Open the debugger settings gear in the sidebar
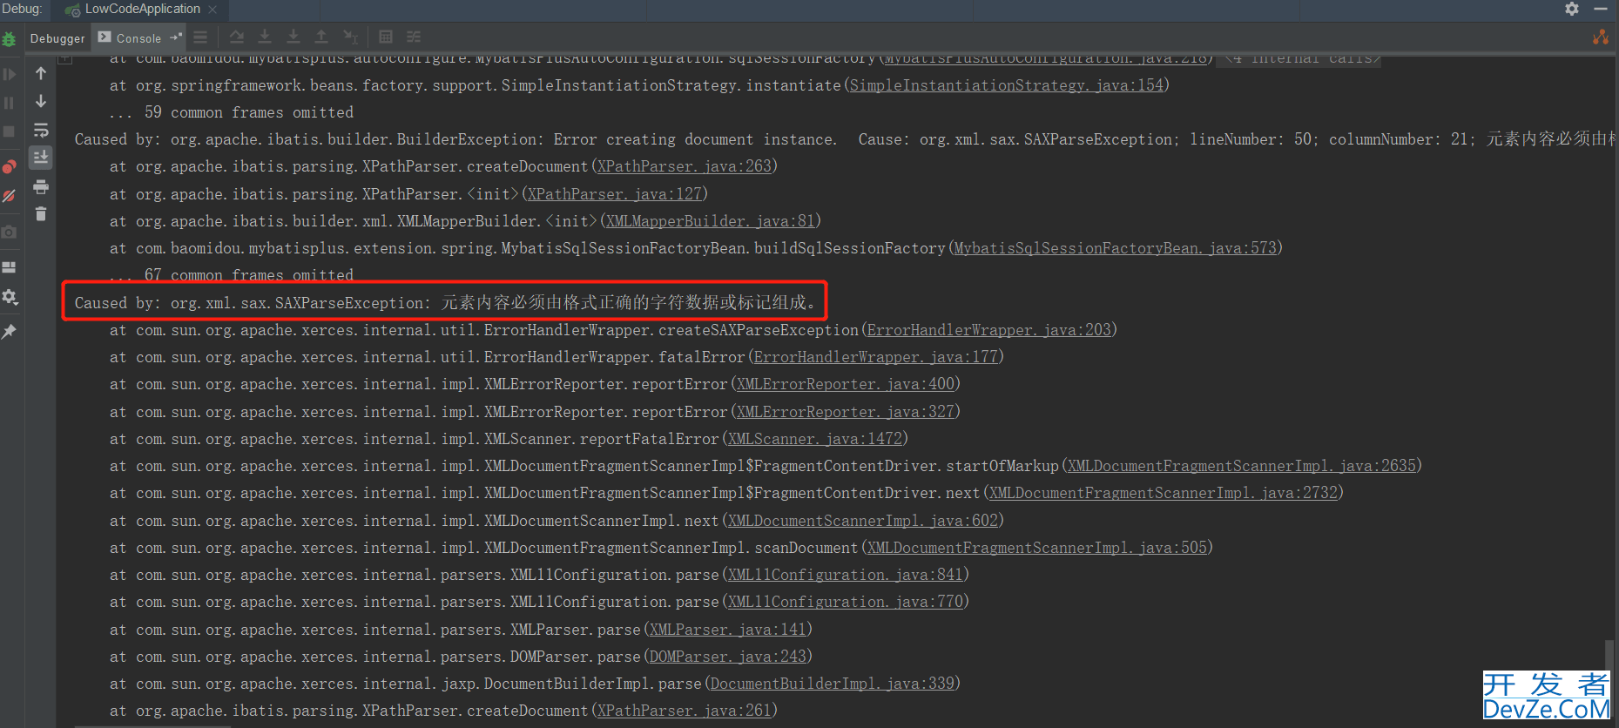The height and width of the screenshot is (728, 1619). point(10,297)
